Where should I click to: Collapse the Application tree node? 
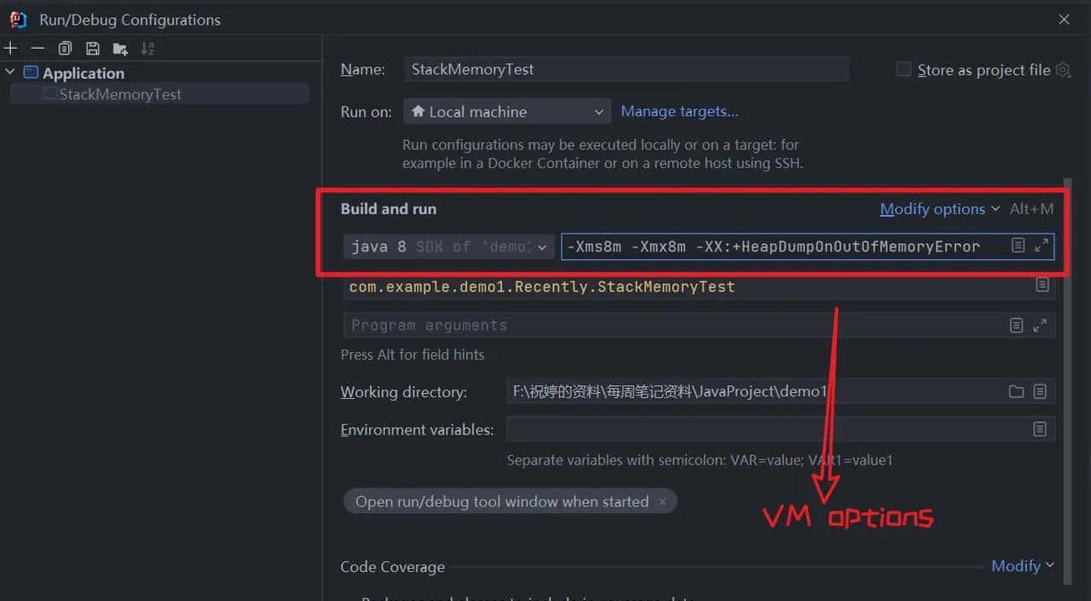[10, 72]
